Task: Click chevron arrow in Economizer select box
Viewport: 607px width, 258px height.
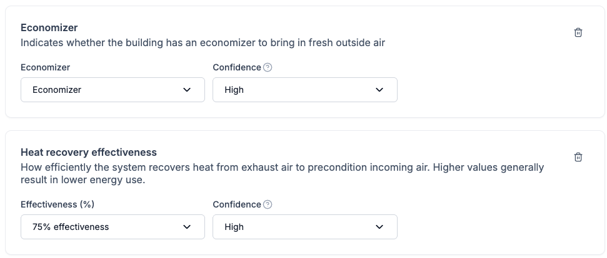Action: point(187,90)
